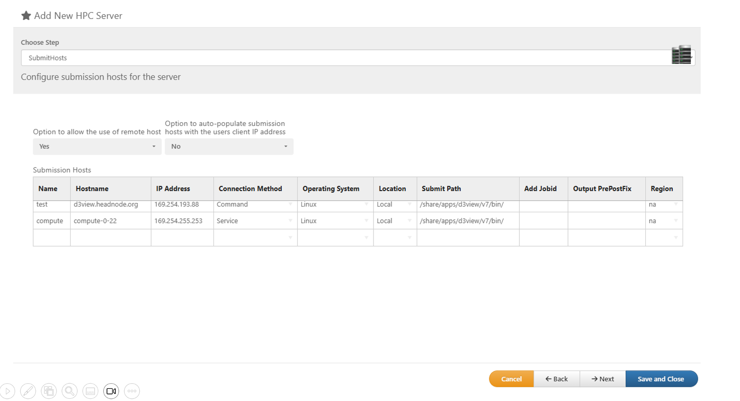Viewport: 740px width, 401px height.
Task: Click the SubmitHosts Choose Step field
Action: pos(345,58)
